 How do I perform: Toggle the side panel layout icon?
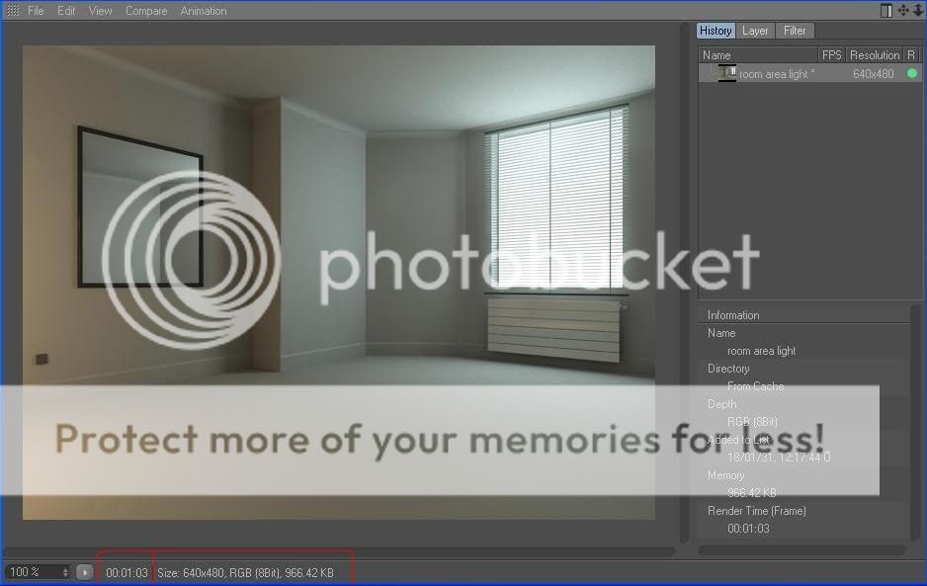pos(886,11)
